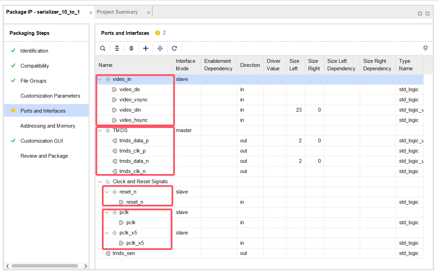Click the Search magnifier toolbar icon
This screenshot has height=273, width=438.
coord(102,48)
